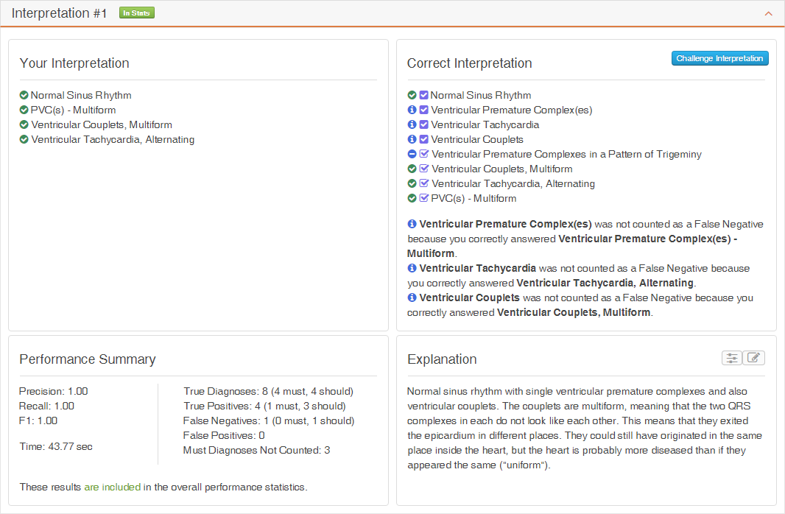Toggle the Trigeminy pattern checkbox

pos(424,154)
